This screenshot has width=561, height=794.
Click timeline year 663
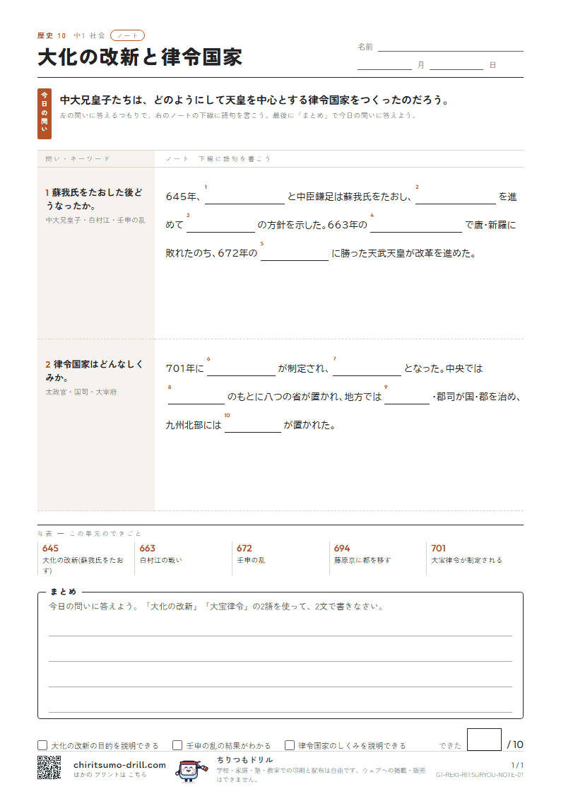click(147, 549)
